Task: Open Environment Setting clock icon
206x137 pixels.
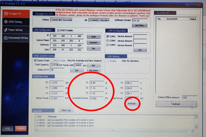Action: (16, 38)
